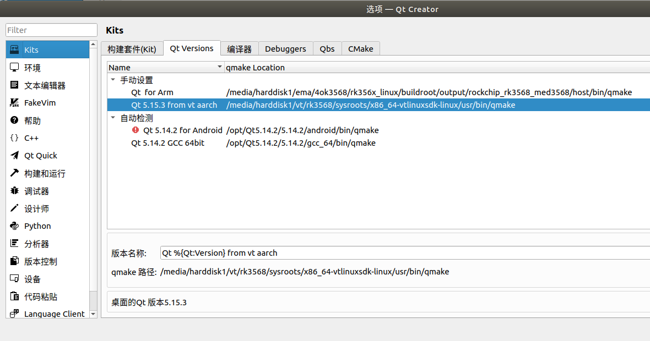Open the 编译器 tab
Viewport: 650px width, 341px height.
pos(239,49)
